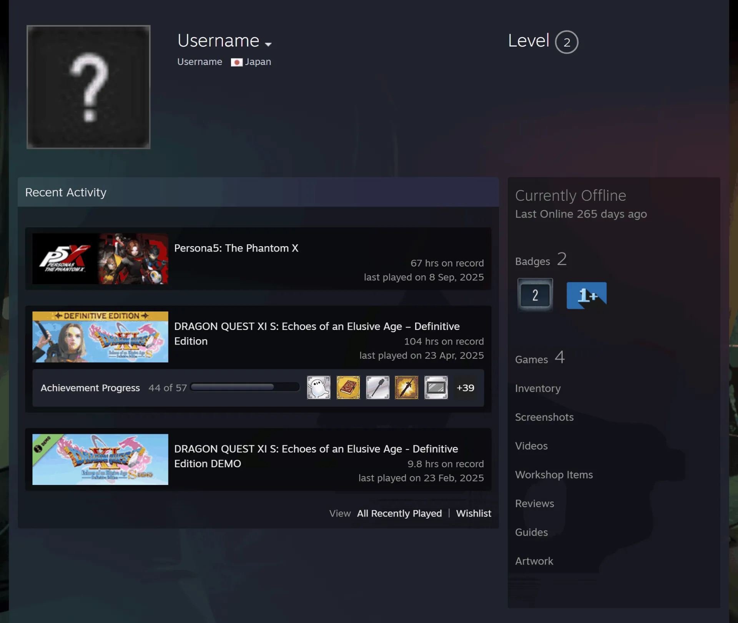
Task: Click the red book achievement icon
Action: click(348, 388)
